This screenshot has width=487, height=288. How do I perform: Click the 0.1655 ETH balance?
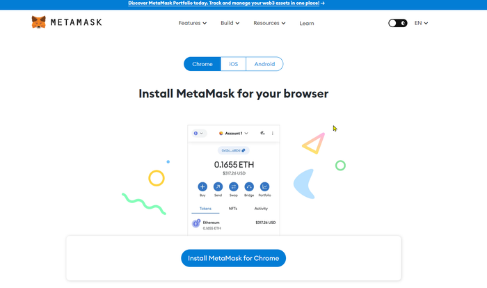(234, 165)
